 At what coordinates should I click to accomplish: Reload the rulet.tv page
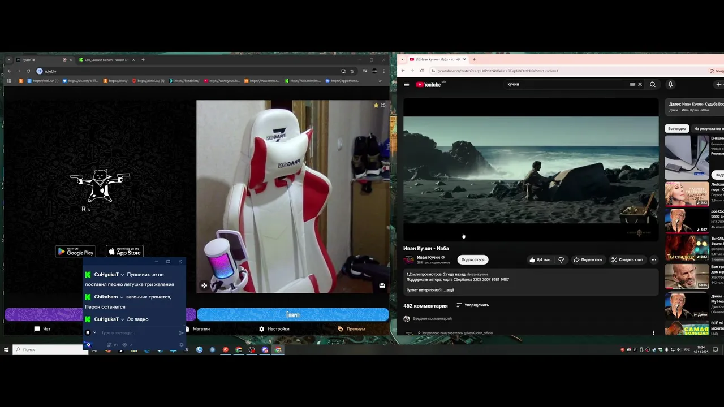pyautogui.click(x=28, y=71)
